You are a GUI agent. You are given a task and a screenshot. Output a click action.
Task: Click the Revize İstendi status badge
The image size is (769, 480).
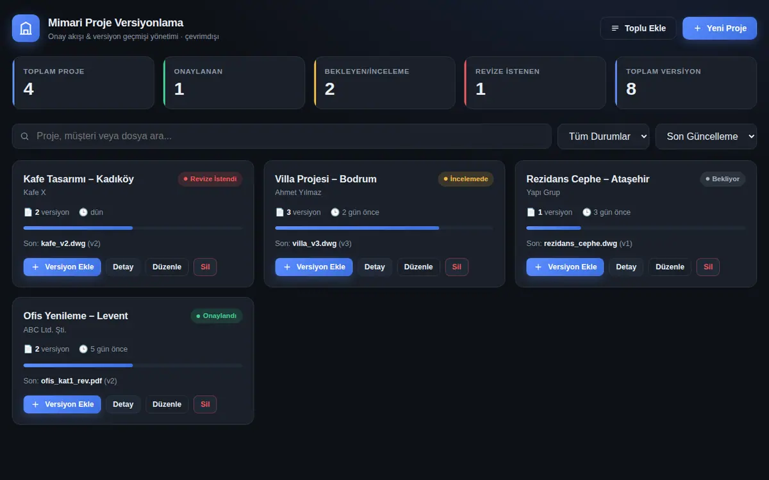point(210,179)
